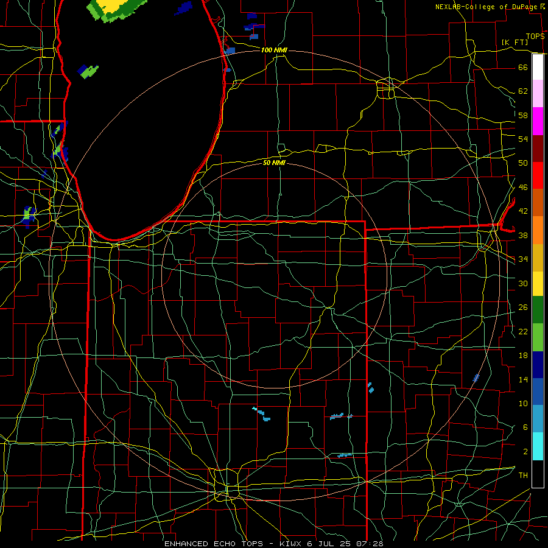Click the 'NEXLAB-College of DuPage' credit text
Image resolution: width=548 pixels, height=548 pixels.
pyautogui.click(x=487, y=7)
